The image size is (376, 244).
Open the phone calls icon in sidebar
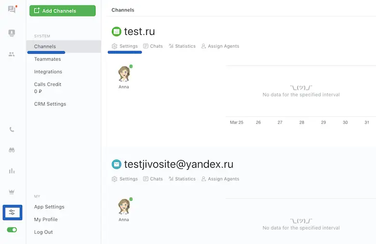[12, 130]
